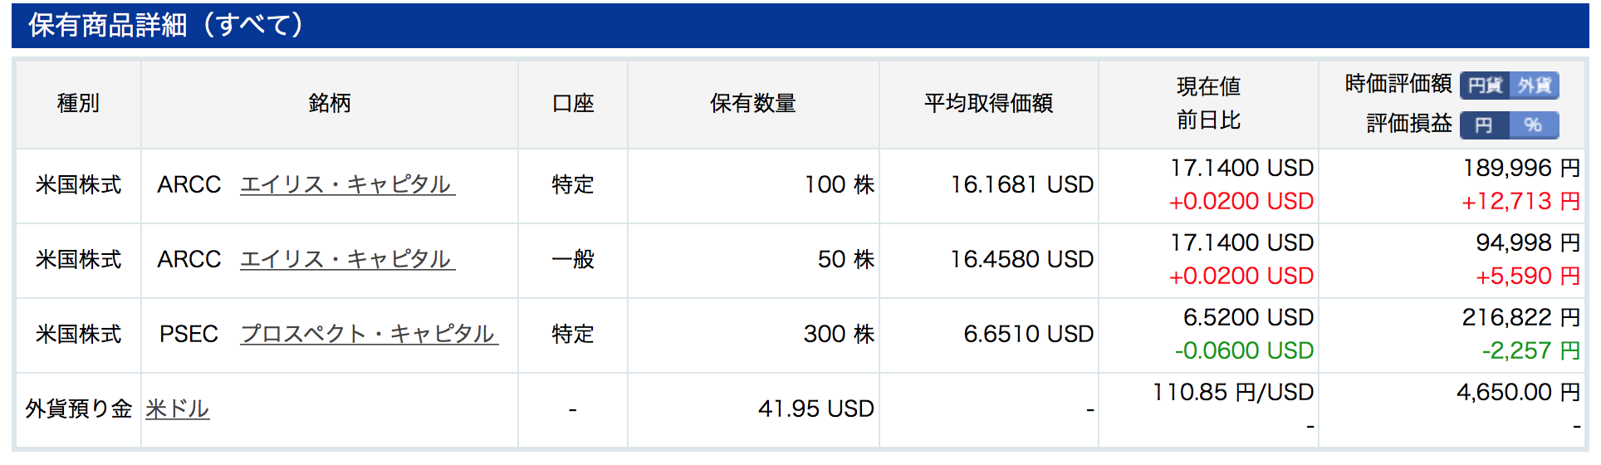Select the 300 株 quantity cell
Screen dimensions: 1601x465
pos(839,334)
